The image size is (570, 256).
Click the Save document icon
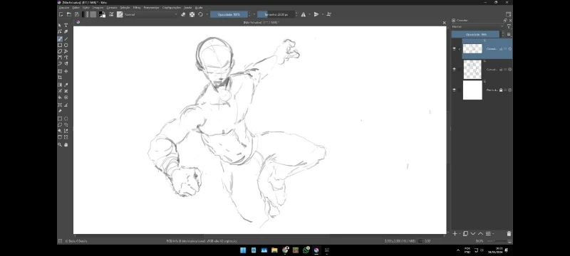pos(77,14)
